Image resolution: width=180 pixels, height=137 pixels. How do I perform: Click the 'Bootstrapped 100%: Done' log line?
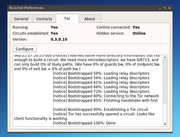[x=84, y=123]
